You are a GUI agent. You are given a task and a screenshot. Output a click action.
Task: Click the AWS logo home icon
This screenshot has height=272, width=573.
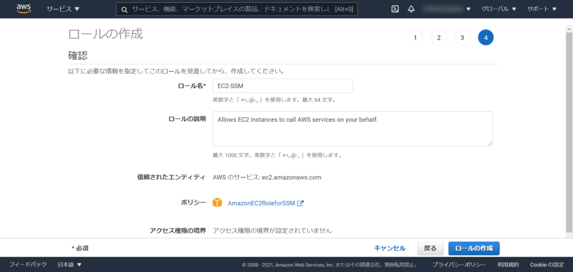point(24,9)
